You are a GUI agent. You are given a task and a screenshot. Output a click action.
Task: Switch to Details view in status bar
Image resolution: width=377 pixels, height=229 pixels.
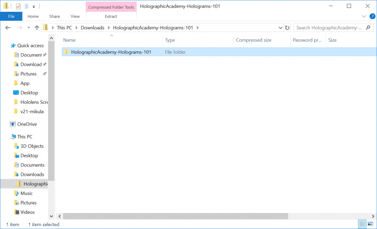(362, 224)
